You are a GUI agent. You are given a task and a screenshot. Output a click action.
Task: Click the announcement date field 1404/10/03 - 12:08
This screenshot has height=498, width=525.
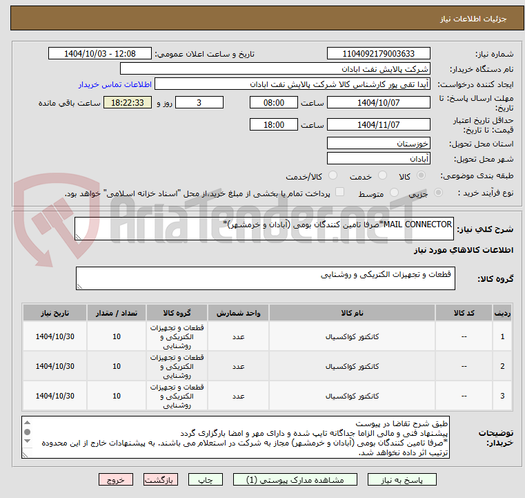pyautogui.click(x=100, y=54)
